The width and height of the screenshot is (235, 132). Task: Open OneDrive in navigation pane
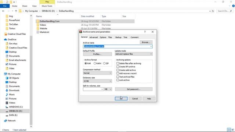(12, 40)
